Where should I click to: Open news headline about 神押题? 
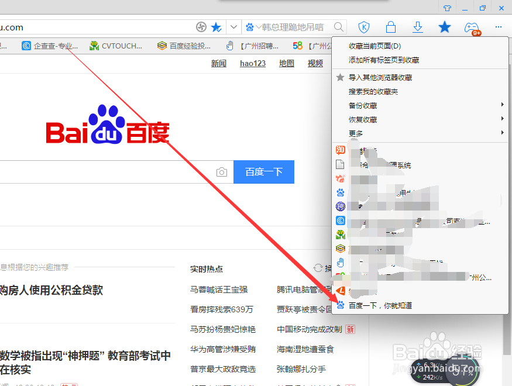85,363
